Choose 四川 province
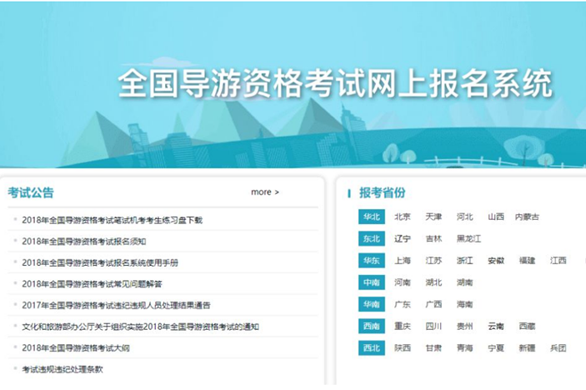The image size is (586, 390). coord(433,326)
